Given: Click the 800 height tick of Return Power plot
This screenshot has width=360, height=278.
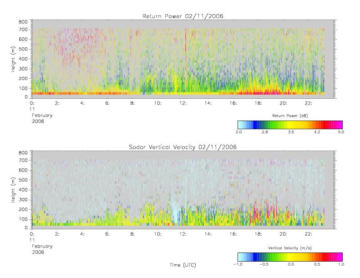Looking at the screenshot, I should pos(23,22).
